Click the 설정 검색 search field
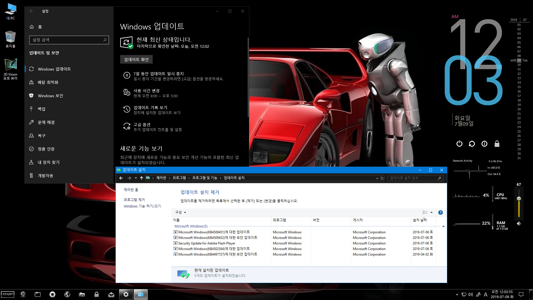 [x=69, y=40]
